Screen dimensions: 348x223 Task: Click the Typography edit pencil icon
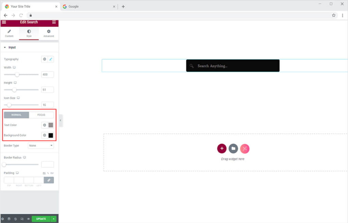[51, 59]
